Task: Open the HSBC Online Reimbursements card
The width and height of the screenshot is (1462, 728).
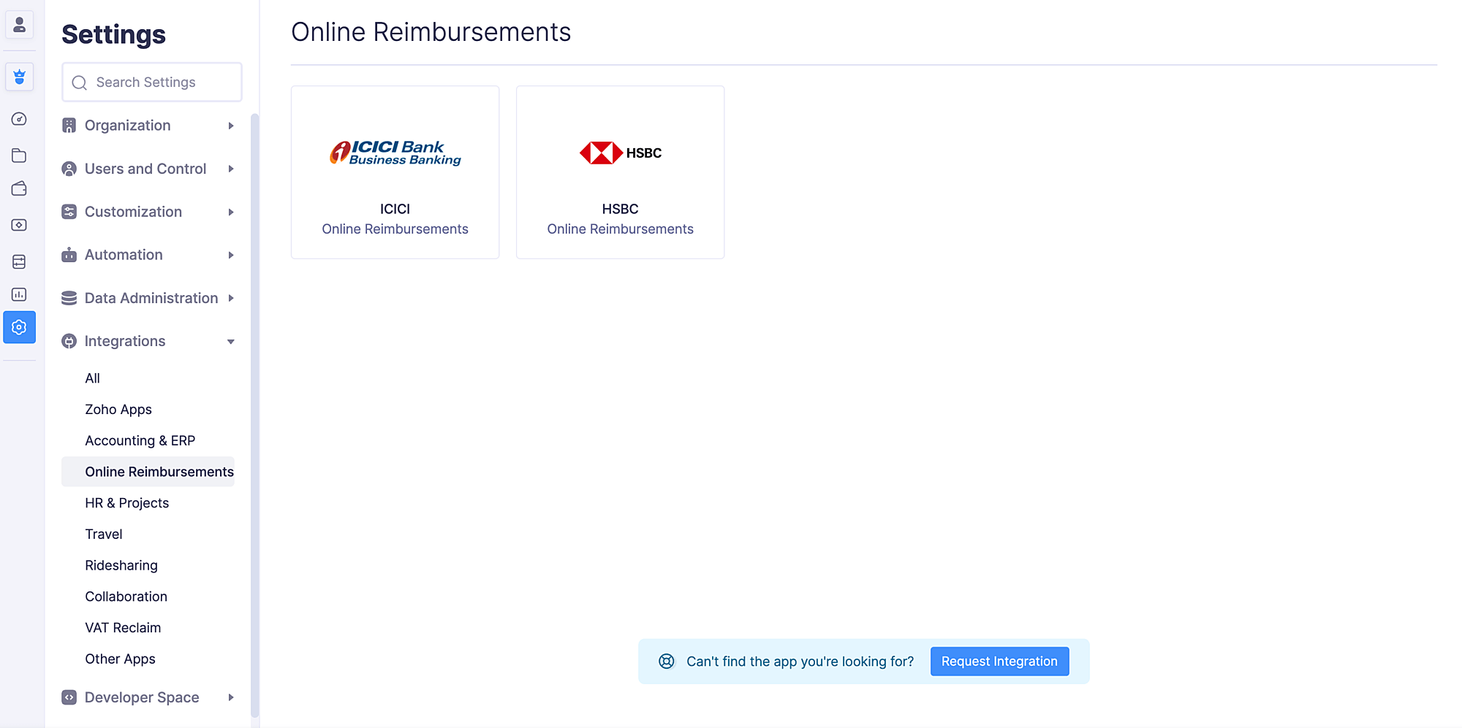Action: 620,172
